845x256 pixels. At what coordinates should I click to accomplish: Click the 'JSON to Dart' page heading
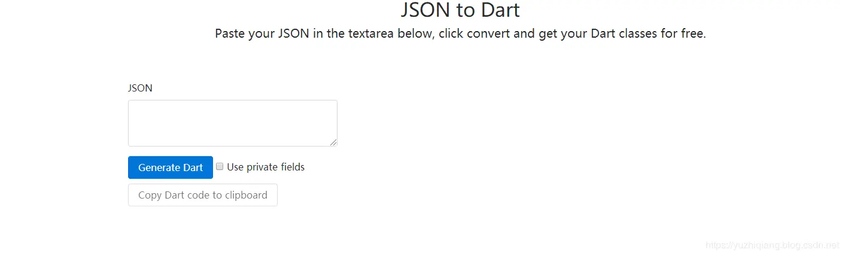[460, 10]
